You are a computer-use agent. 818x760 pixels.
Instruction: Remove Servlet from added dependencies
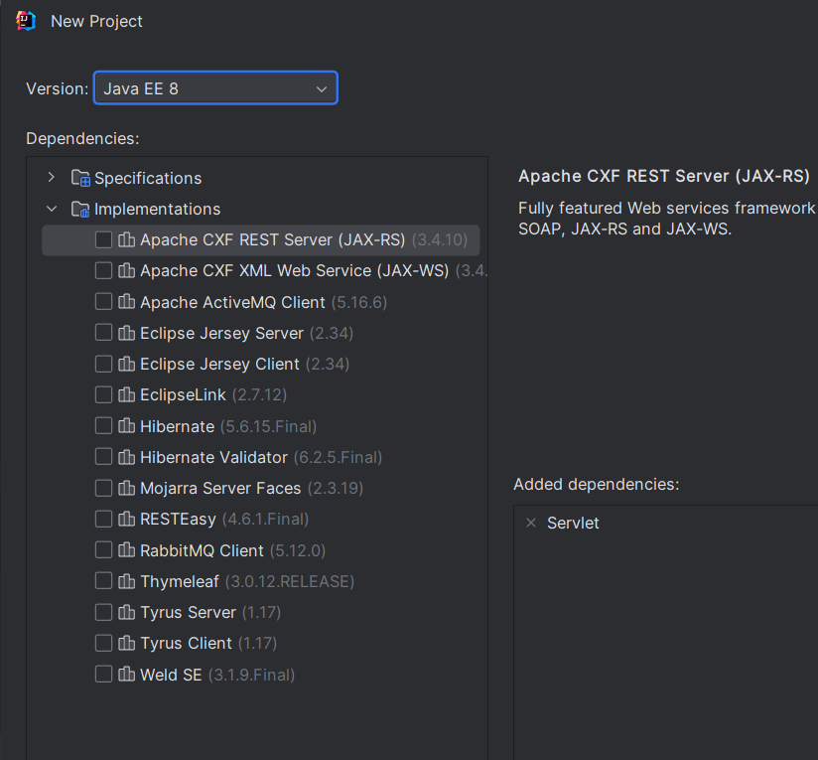[531, 523]
